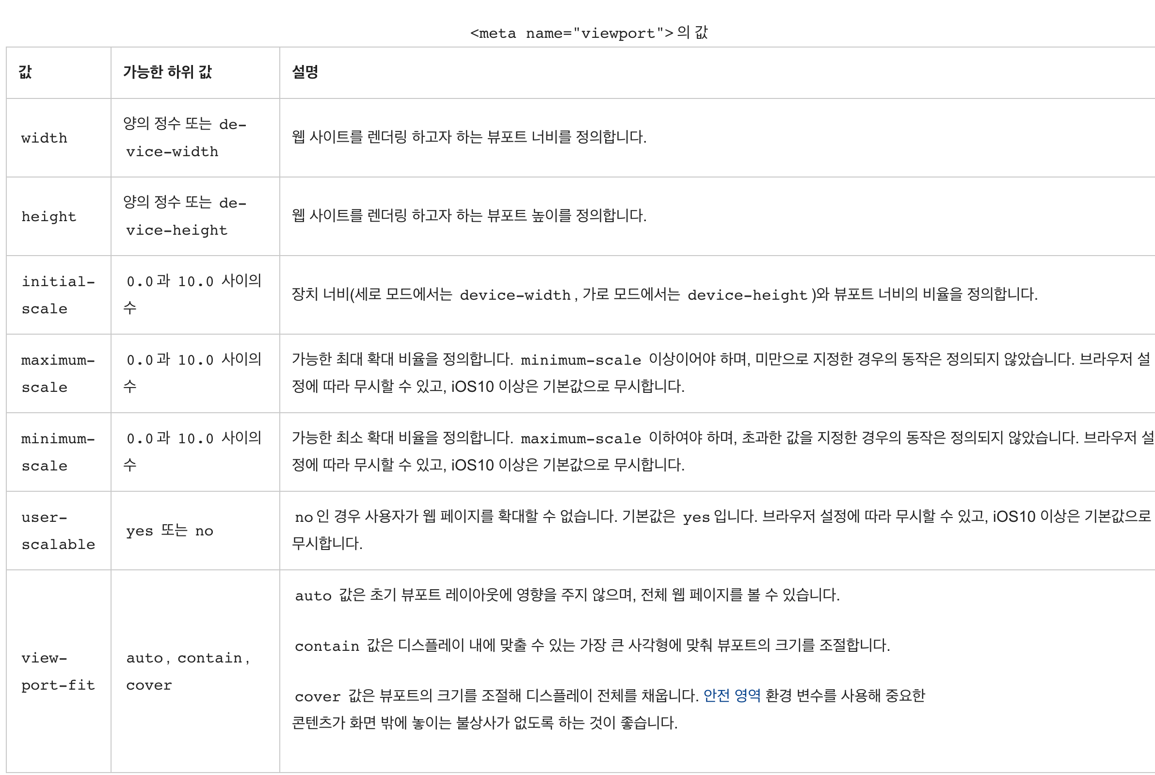Image resolution: width=1155 pixels, height=775 pixels.
Task: Click the width value cell
Action: [x=58, y=137]
